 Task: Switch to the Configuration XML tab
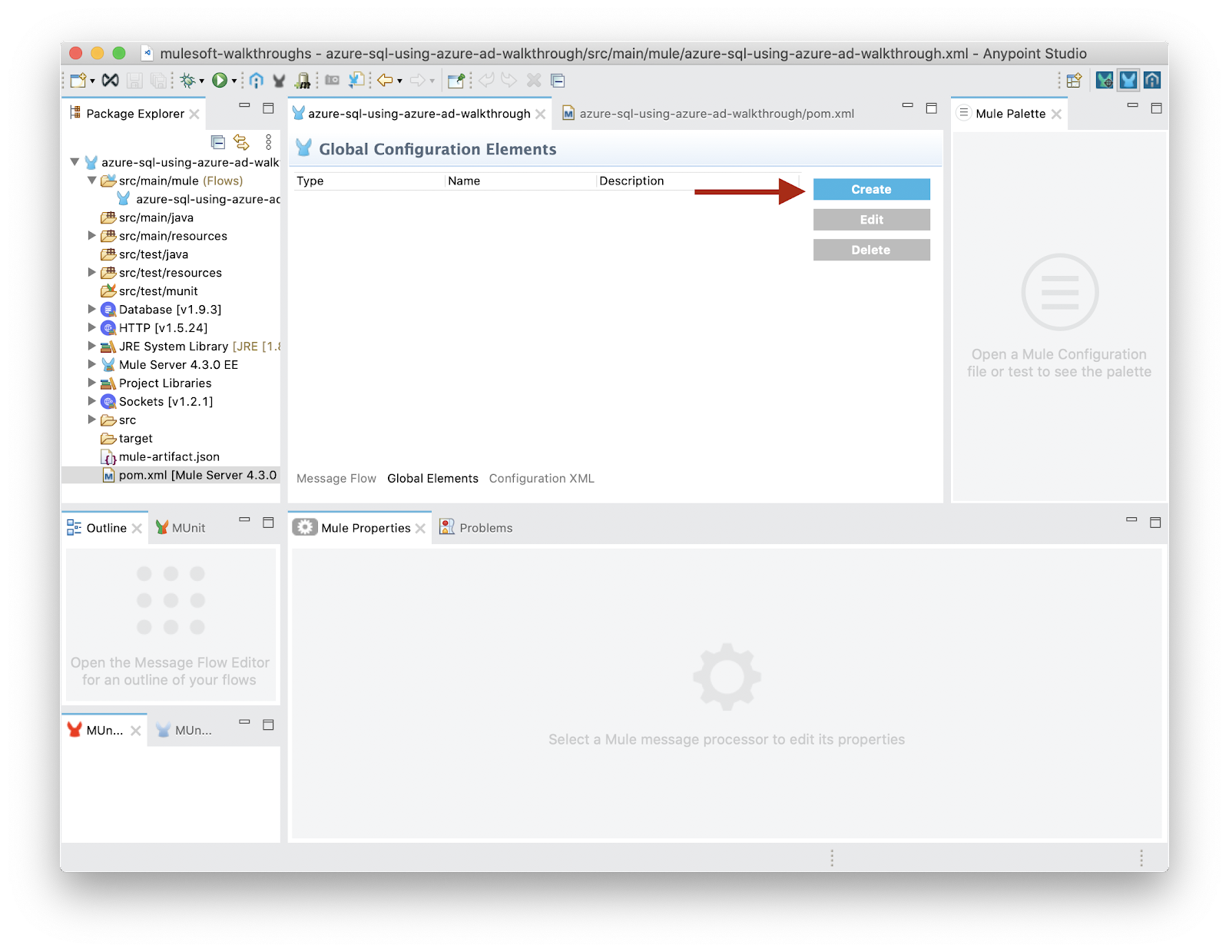click(x=542, y=479)
